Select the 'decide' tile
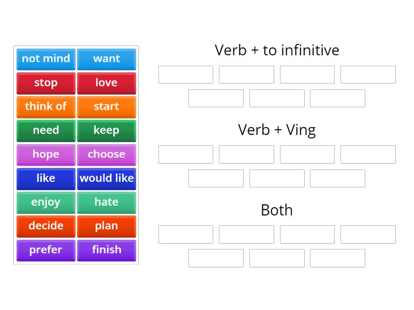 click(46, 226)
